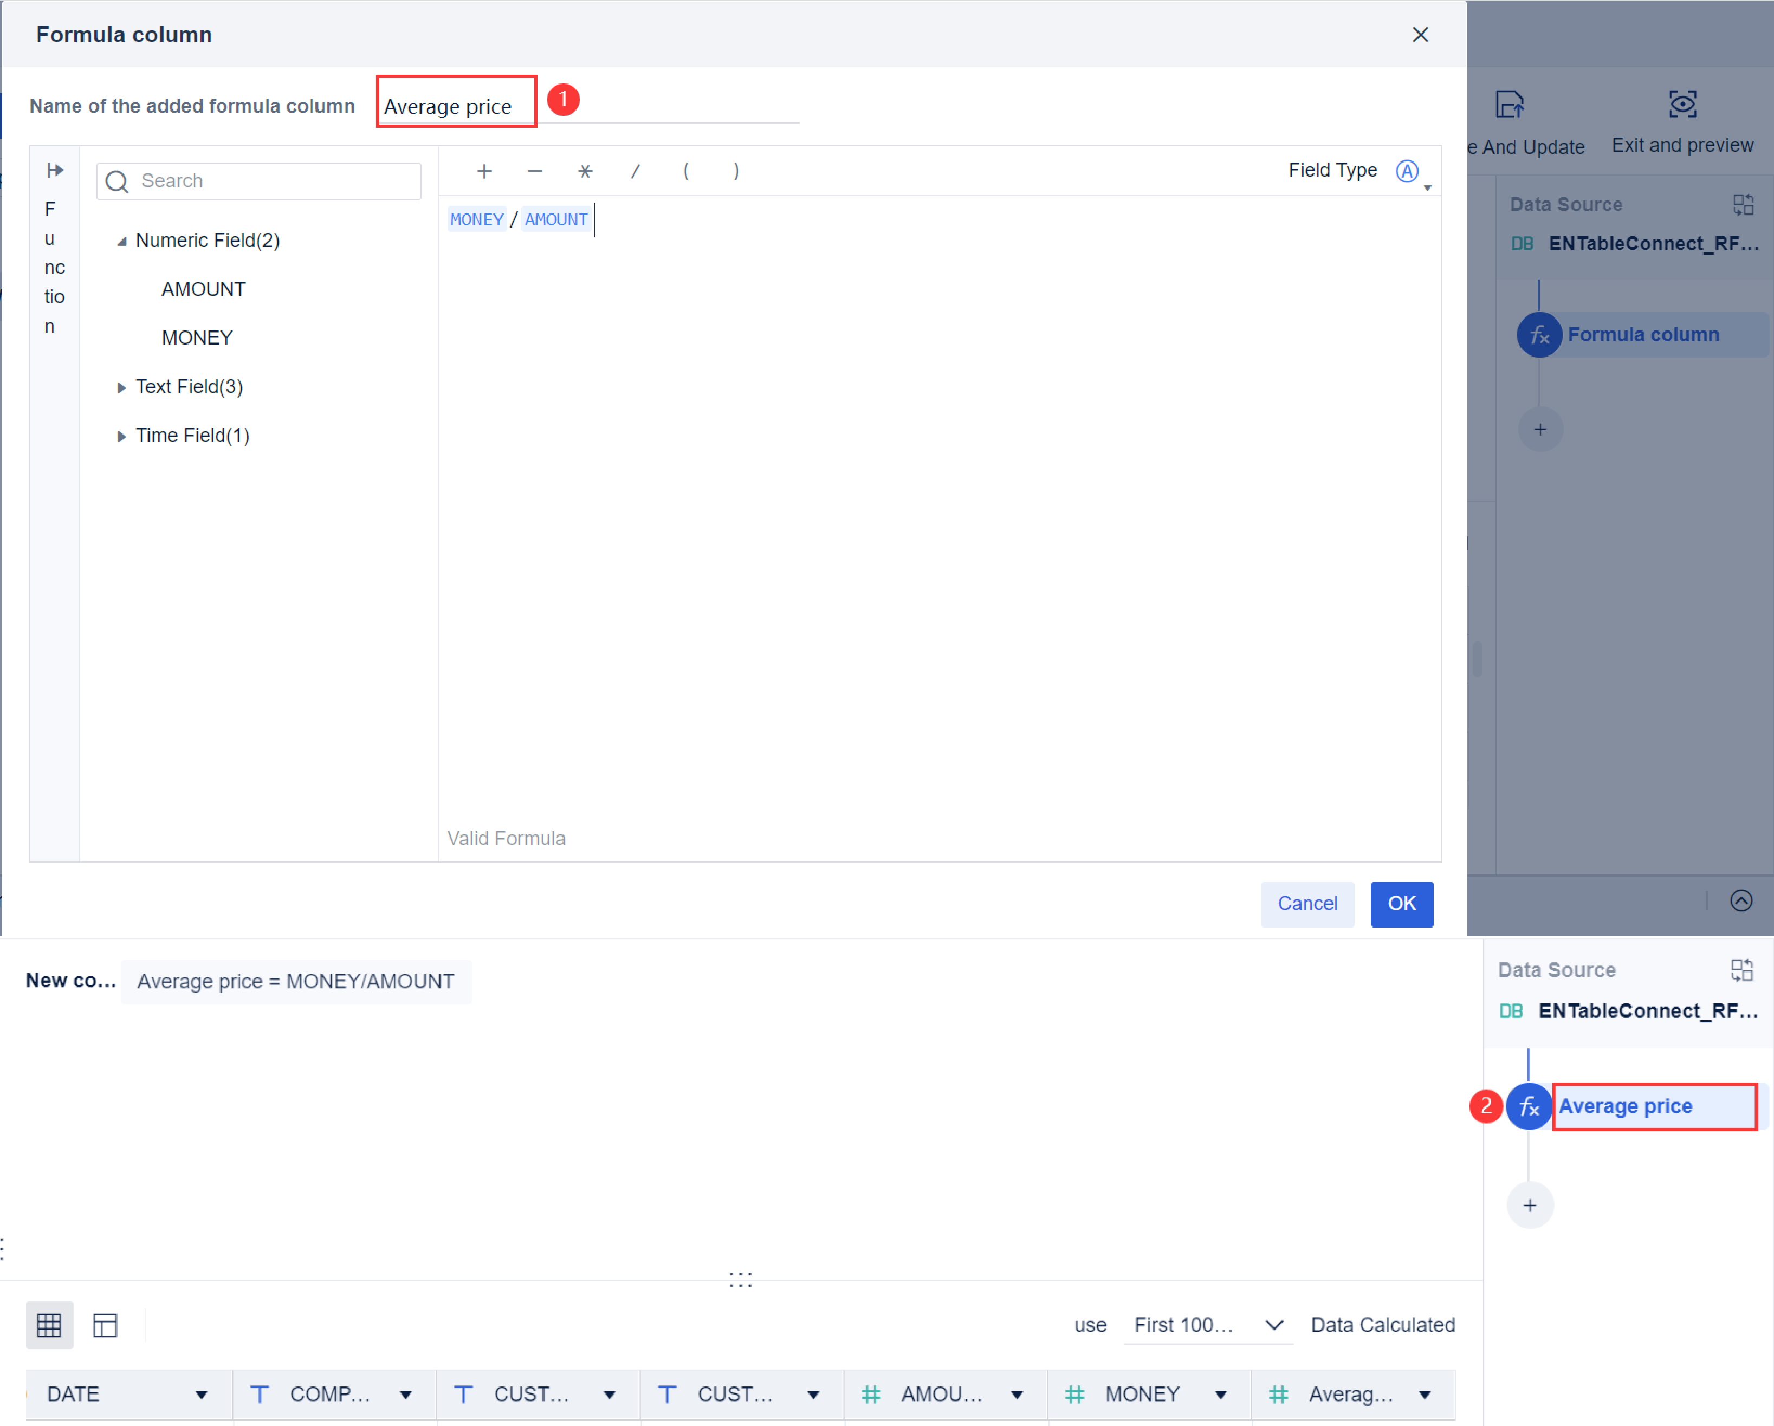Click the Data Source diagram icon
The width and height of the screenshot is (1774, 1426).
tap(1743, 970)
